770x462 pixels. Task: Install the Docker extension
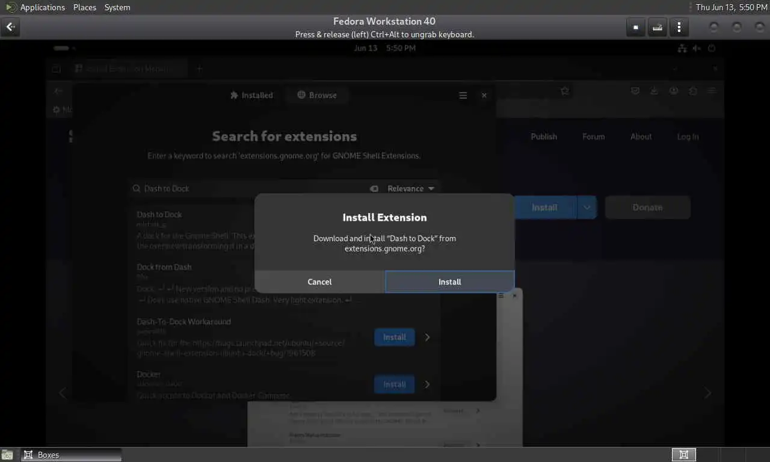click(x=395, y=384)
